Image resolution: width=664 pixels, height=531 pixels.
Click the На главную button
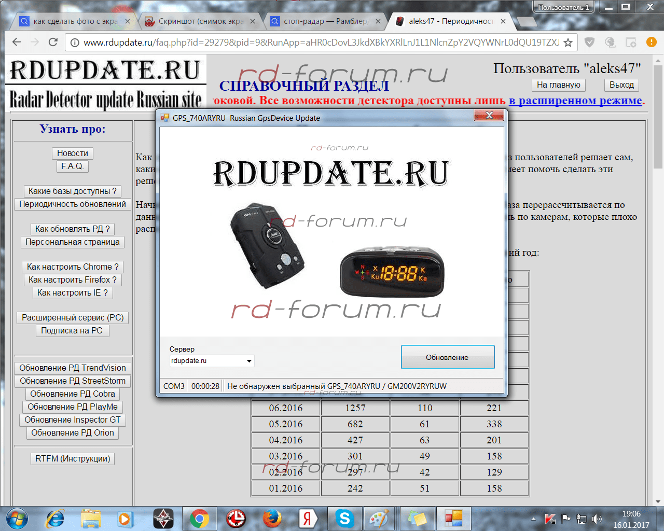(558, 85)
